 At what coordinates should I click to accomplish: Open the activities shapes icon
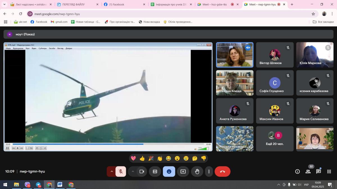(329, 172)
